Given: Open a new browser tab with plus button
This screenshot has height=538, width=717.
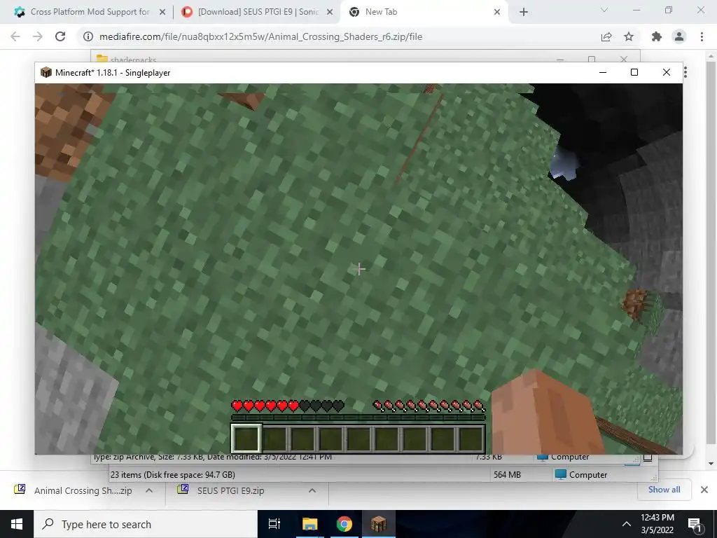Looking at the screenshot, I should tap(524, 13).
